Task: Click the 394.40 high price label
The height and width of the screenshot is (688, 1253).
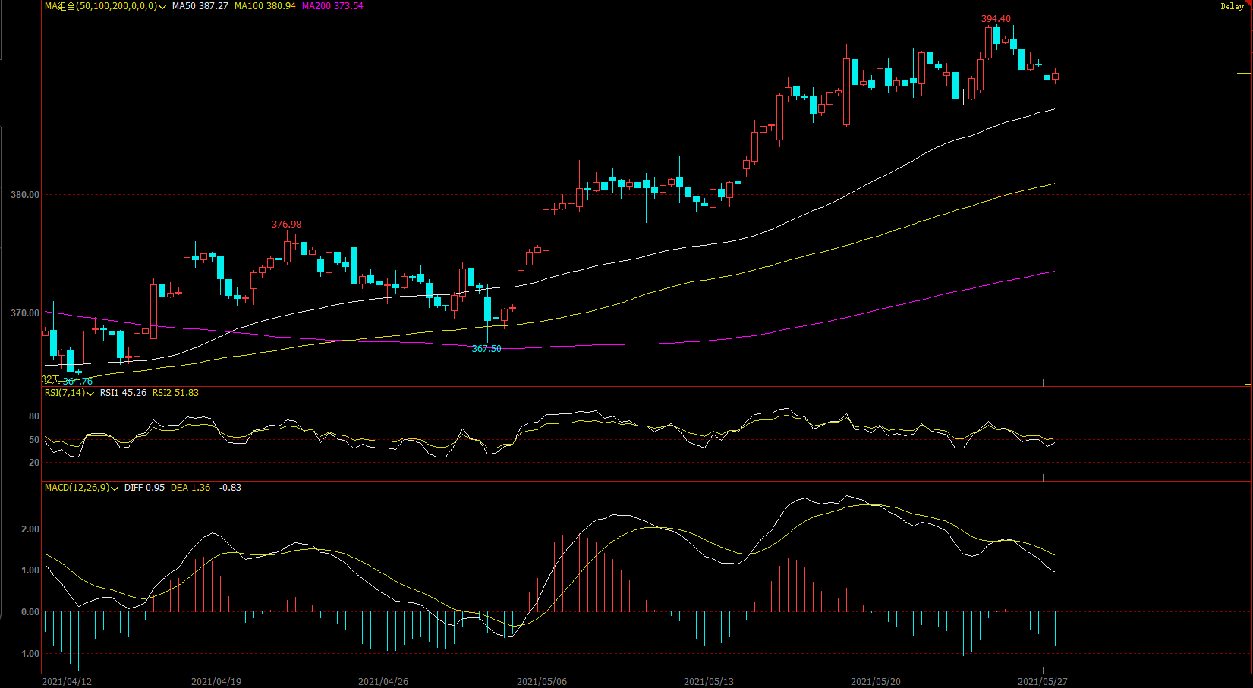Action: tap(996, 19)
